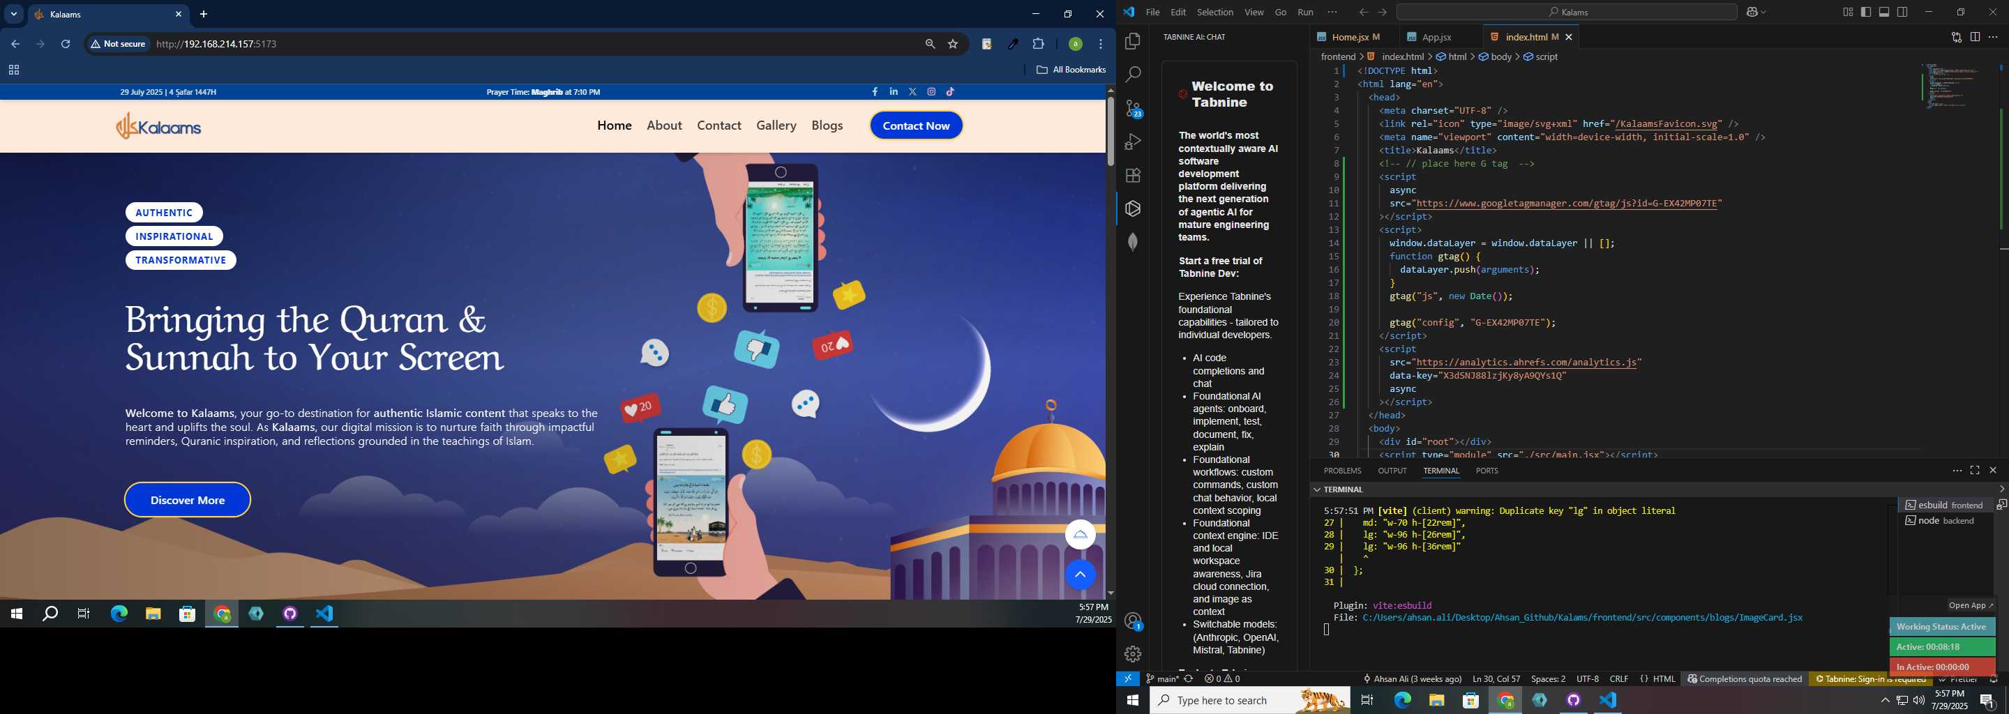Open the MongoDB leaf icon view
This screenshot has width=2009, height=714.
click(x=1132, y=243)
